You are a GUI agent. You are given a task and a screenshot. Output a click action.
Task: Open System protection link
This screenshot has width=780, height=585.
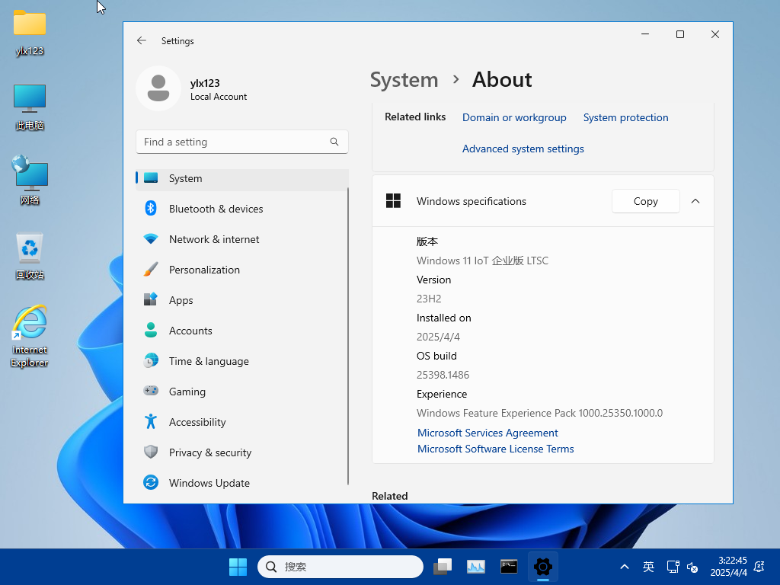pyautogui.click(x=625, y=117)
